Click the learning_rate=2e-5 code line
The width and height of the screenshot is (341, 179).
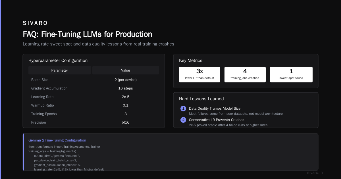pos(69,169)
